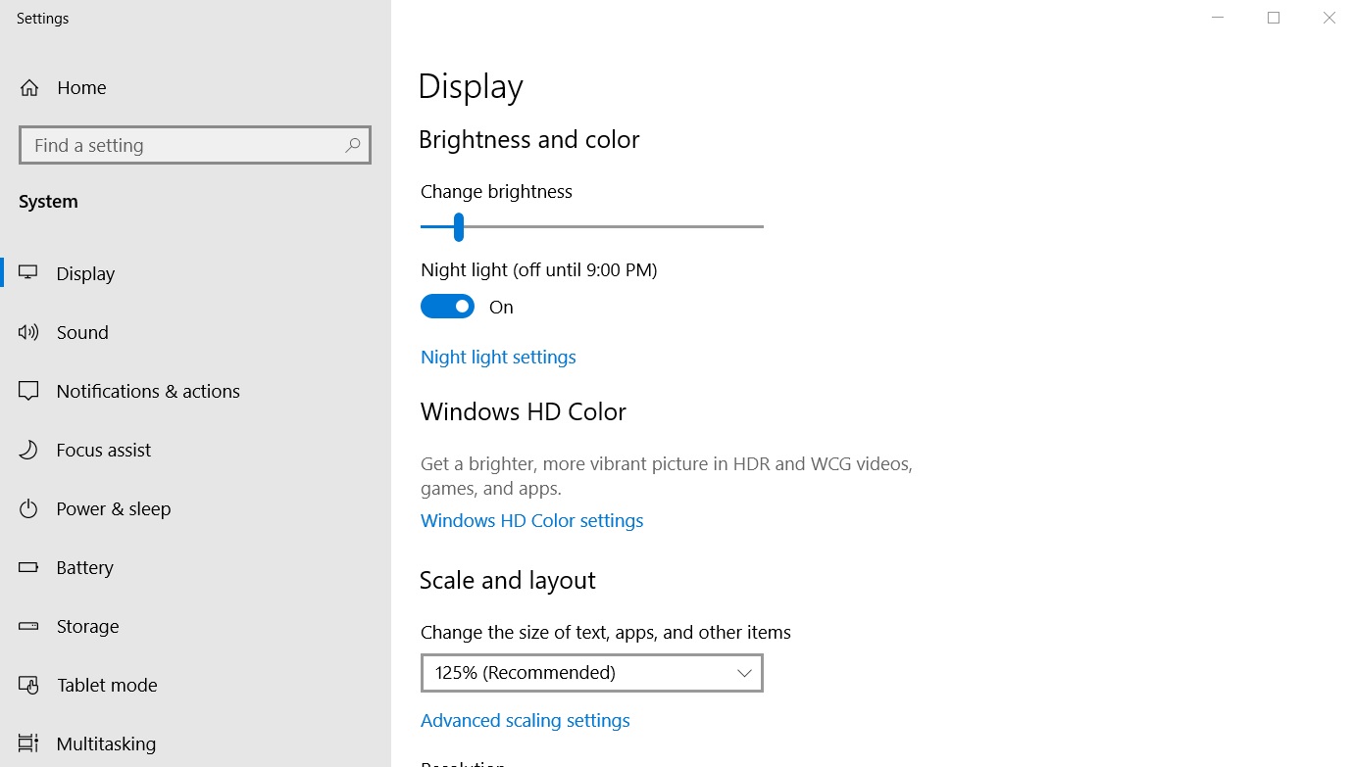This screenshot has height=767, width=1354.
Task: Open the Power & sleep page
Action: coord(195,508)
